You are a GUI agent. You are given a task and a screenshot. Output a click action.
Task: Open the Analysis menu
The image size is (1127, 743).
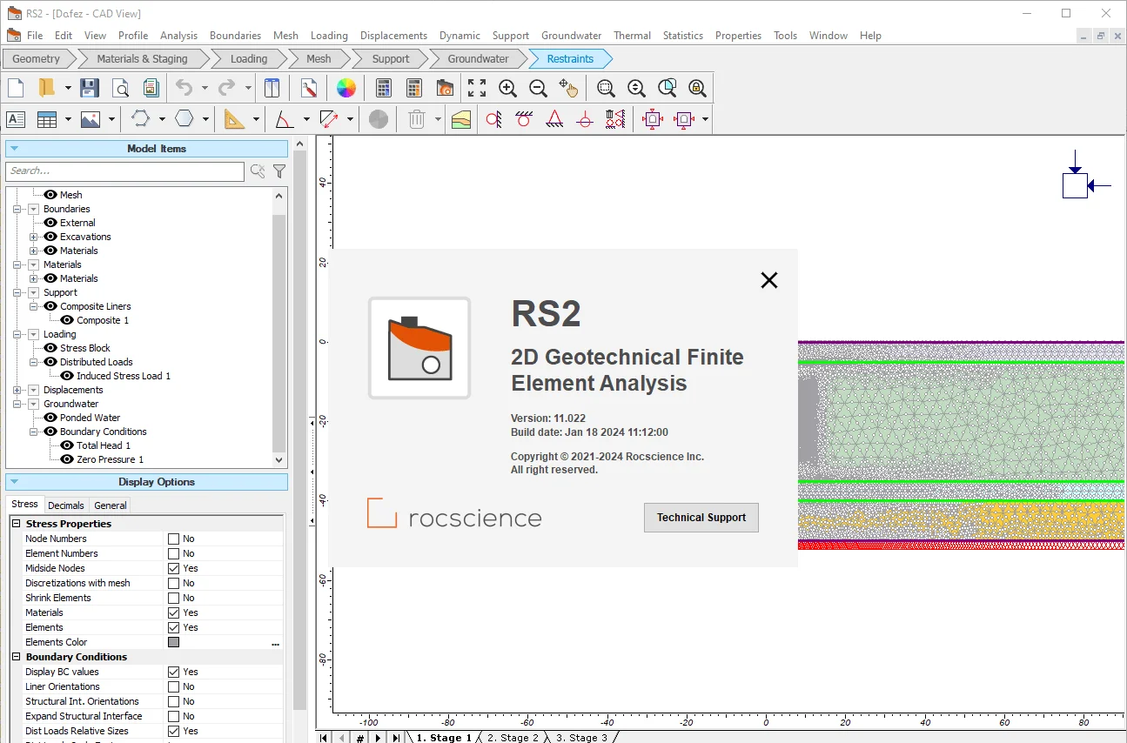(x=179, y=36)
